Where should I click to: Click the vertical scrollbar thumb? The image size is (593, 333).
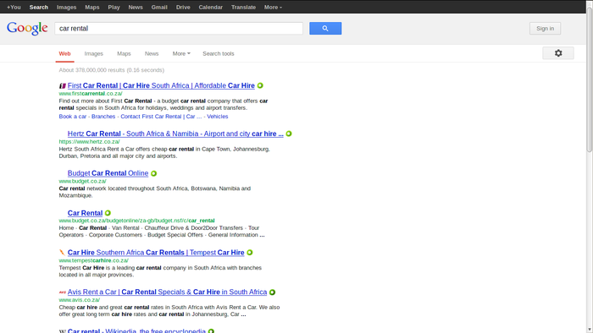click(590, 79)
